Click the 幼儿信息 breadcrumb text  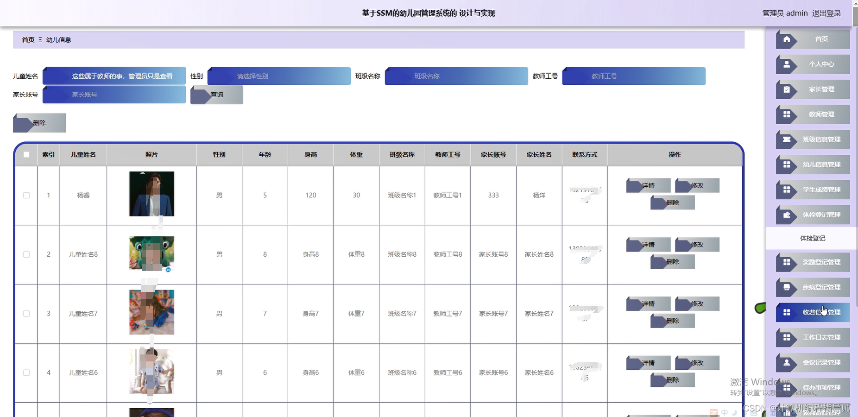[x=58, y=40]
